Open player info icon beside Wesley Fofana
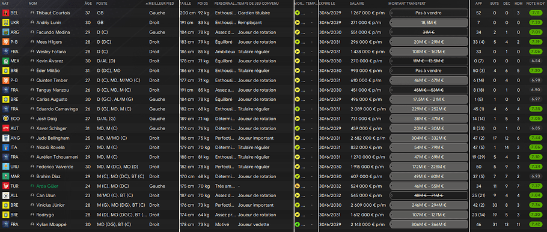Image resolution: width=547 pixels, height=232 pixels. click(x=32, y=52)
